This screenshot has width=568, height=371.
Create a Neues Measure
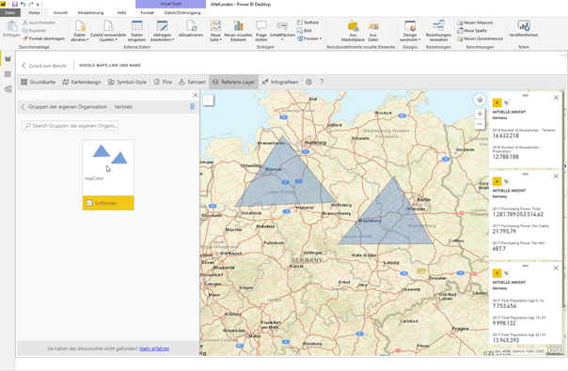[x=475, y=23]
